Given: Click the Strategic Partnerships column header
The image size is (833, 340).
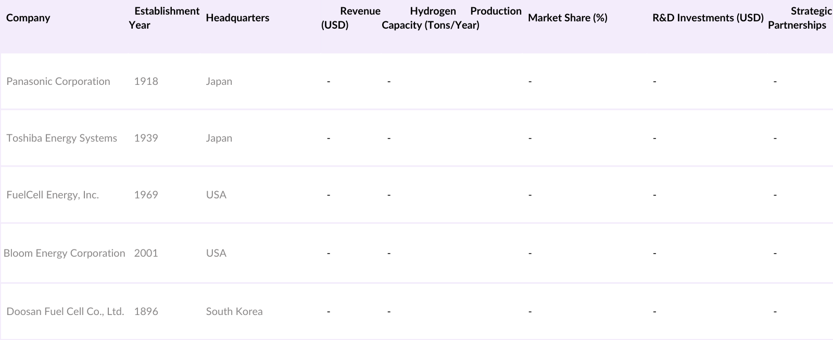Looking at the screenshot, I should [x=800, y=18].
